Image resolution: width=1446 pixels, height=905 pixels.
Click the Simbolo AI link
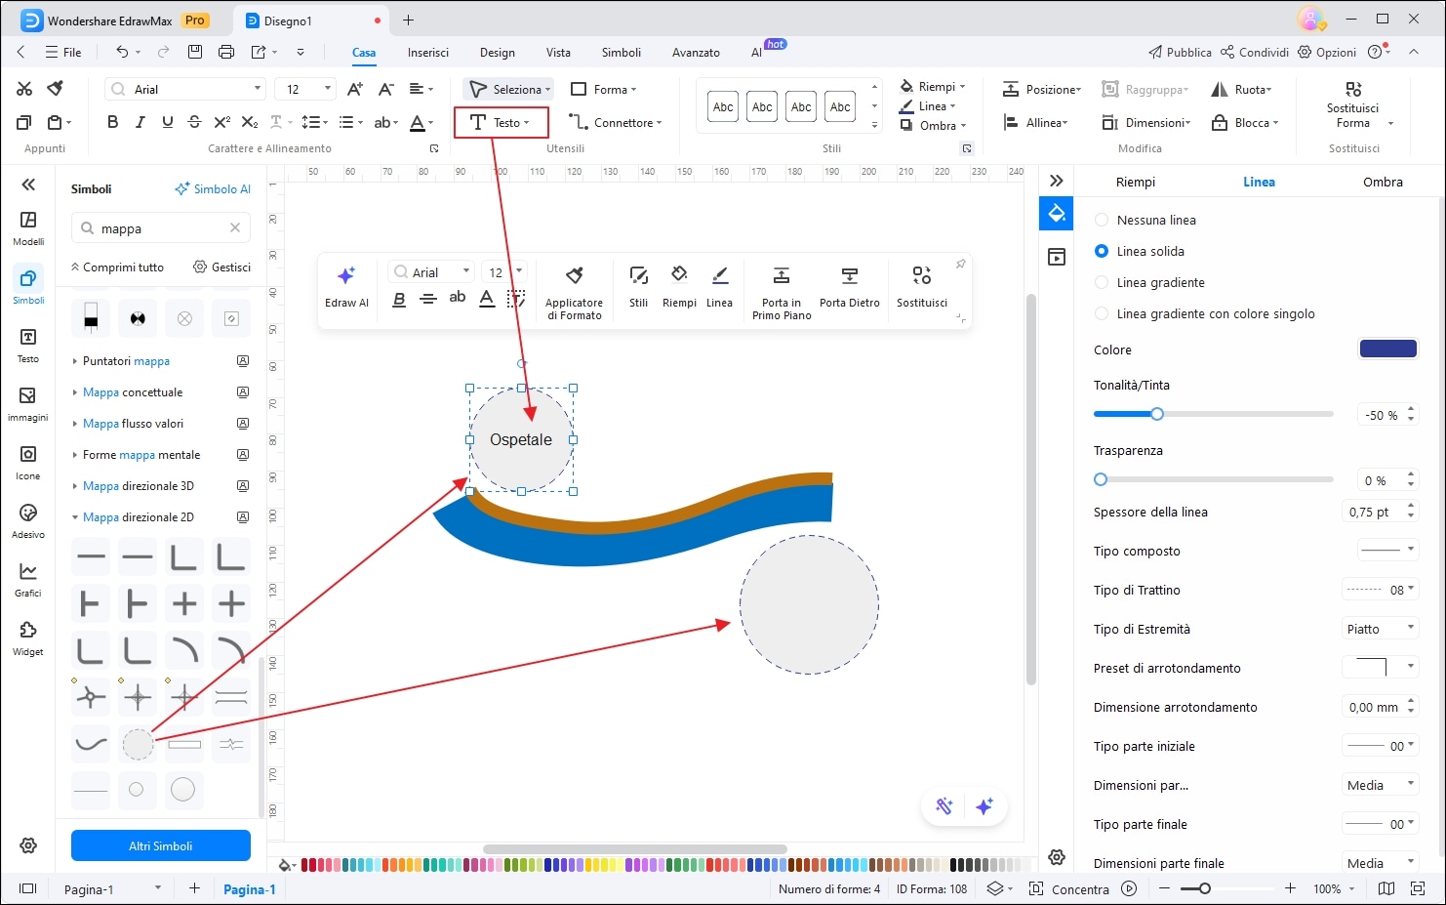click(x=213, y=188)
